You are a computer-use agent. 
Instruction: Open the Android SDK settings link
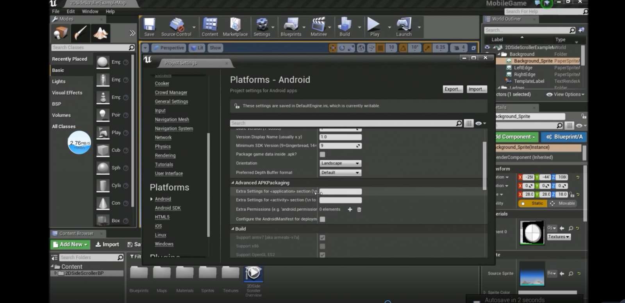(168, 208)
